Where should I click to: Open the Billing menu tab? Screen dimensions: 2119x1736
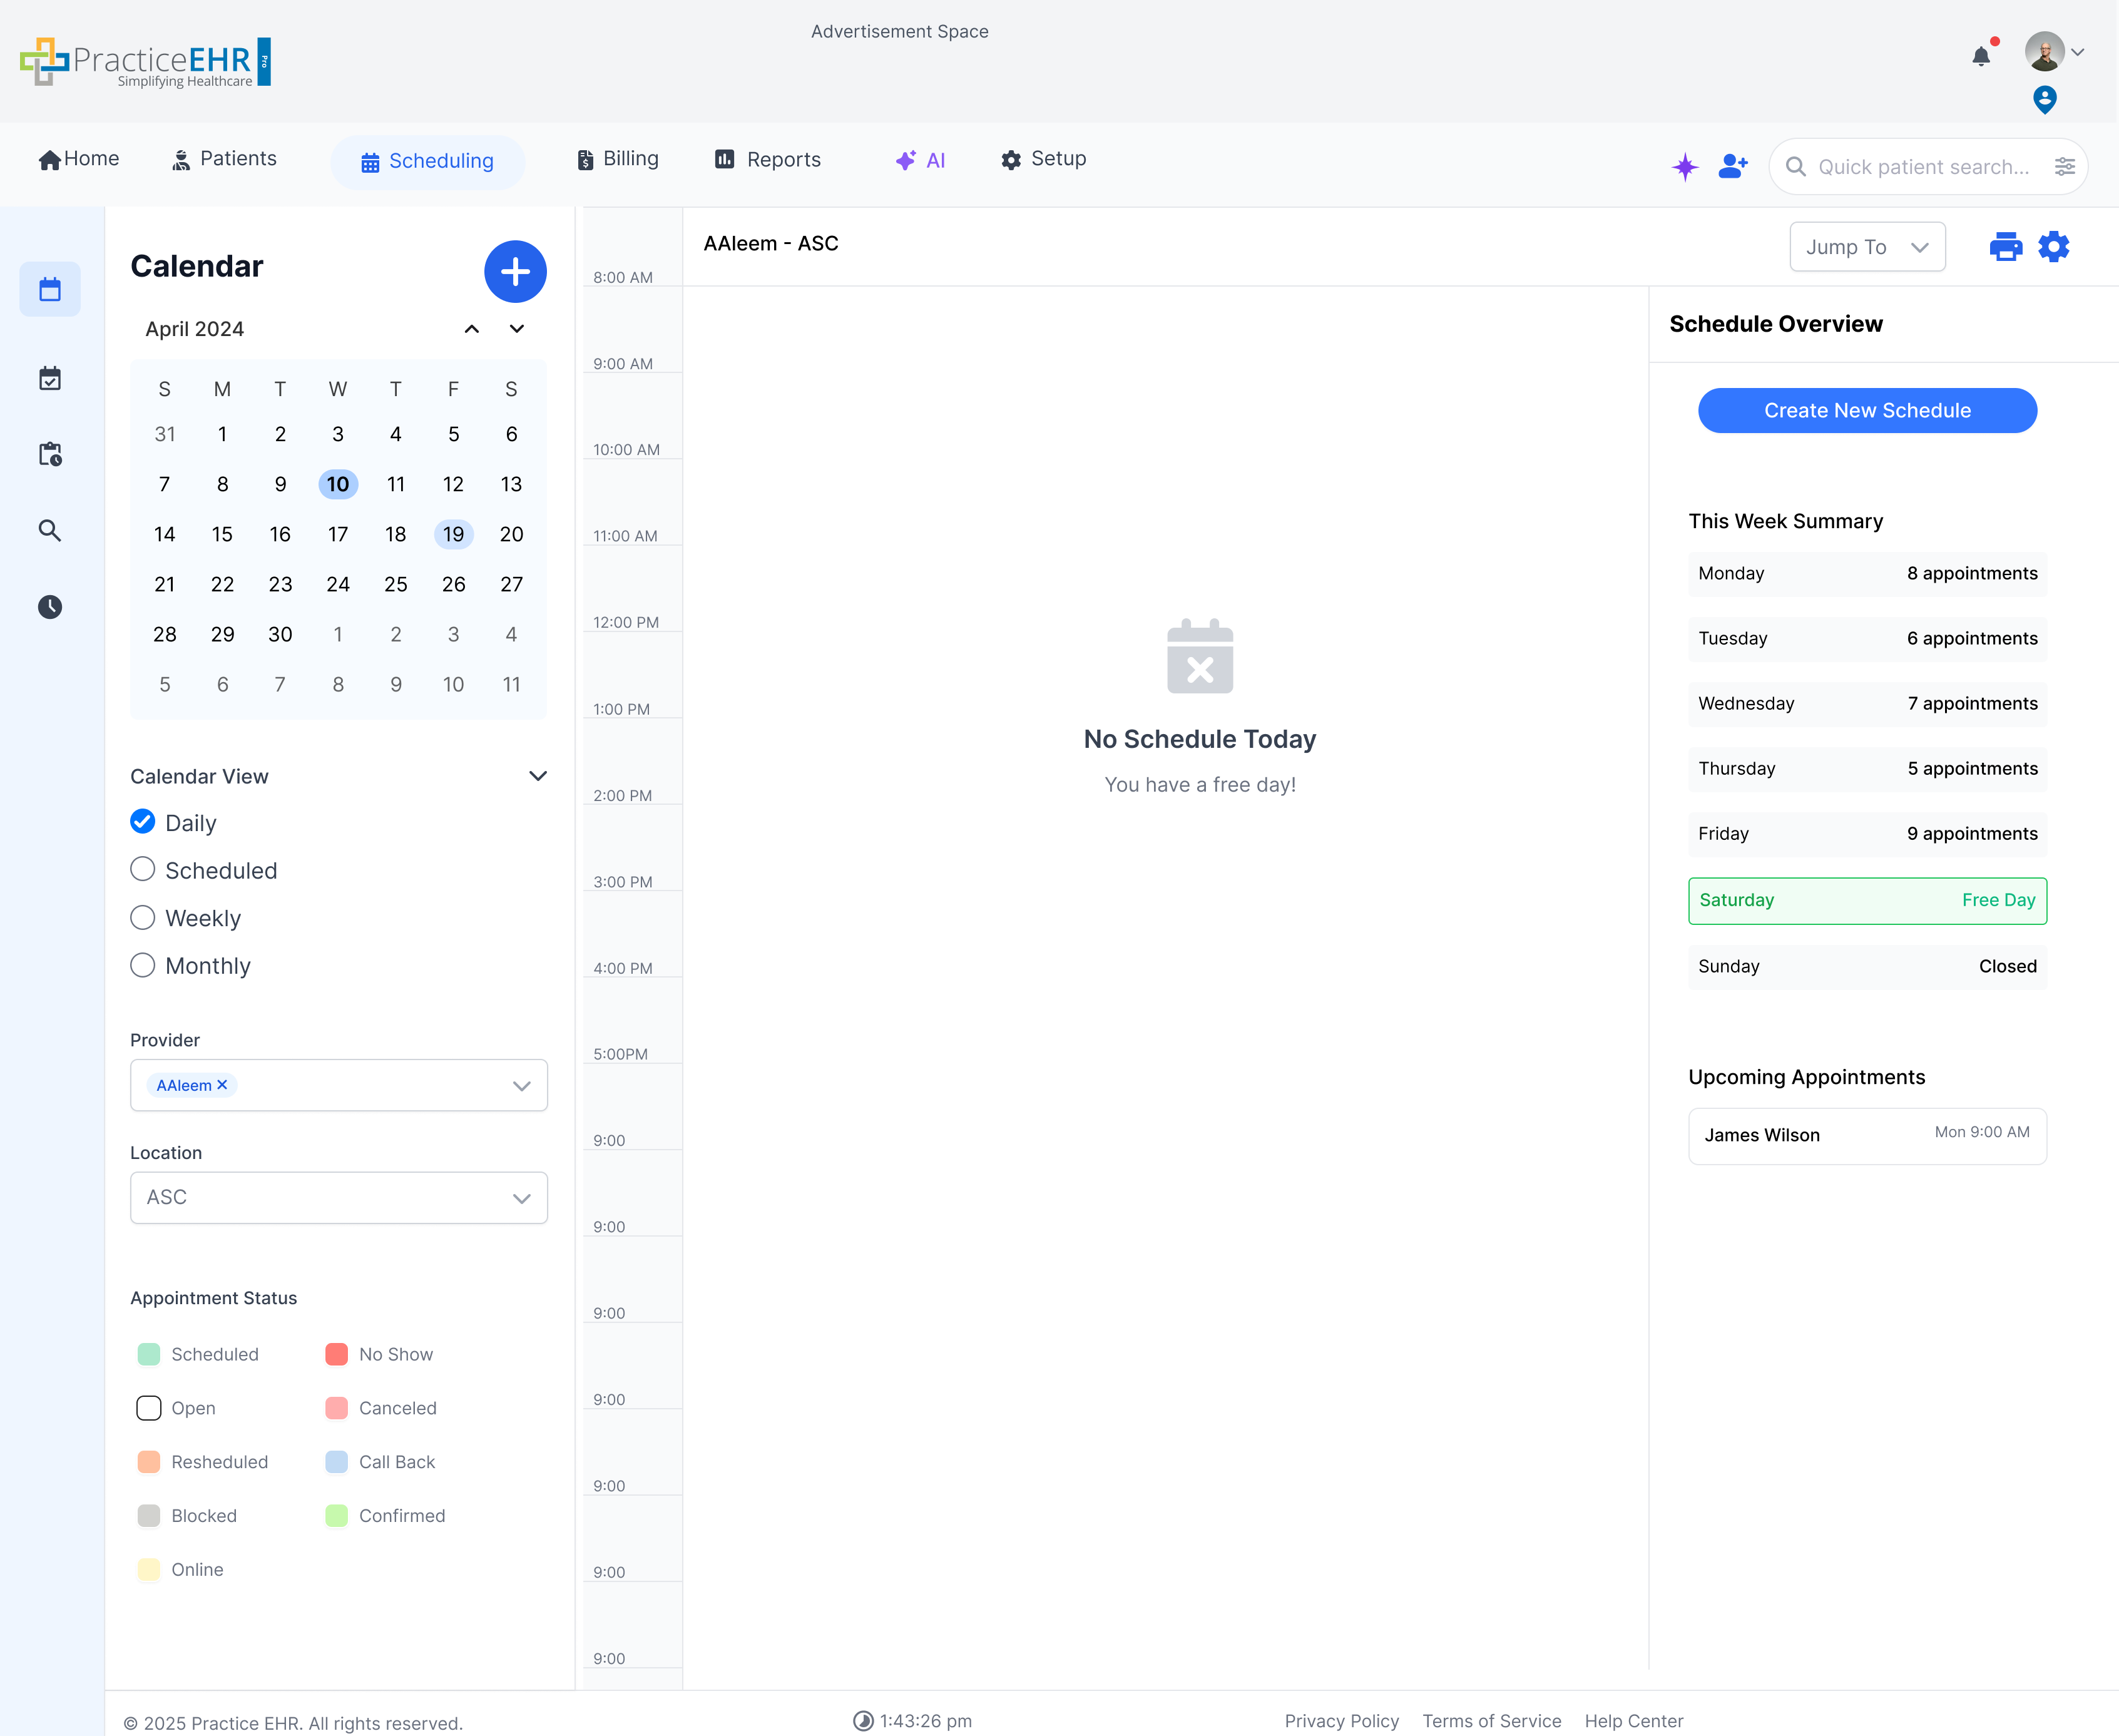coord(618,159)
